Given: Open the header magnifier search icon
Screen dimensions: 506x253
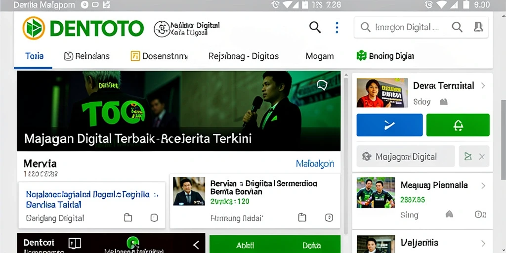Looking at the screenshot, I should pos(315,28).
